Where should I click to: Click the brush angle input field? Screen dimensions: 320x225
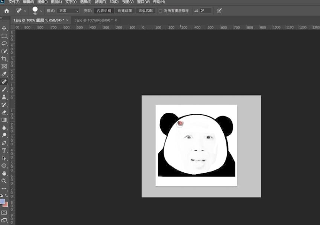tap(205, 11)
